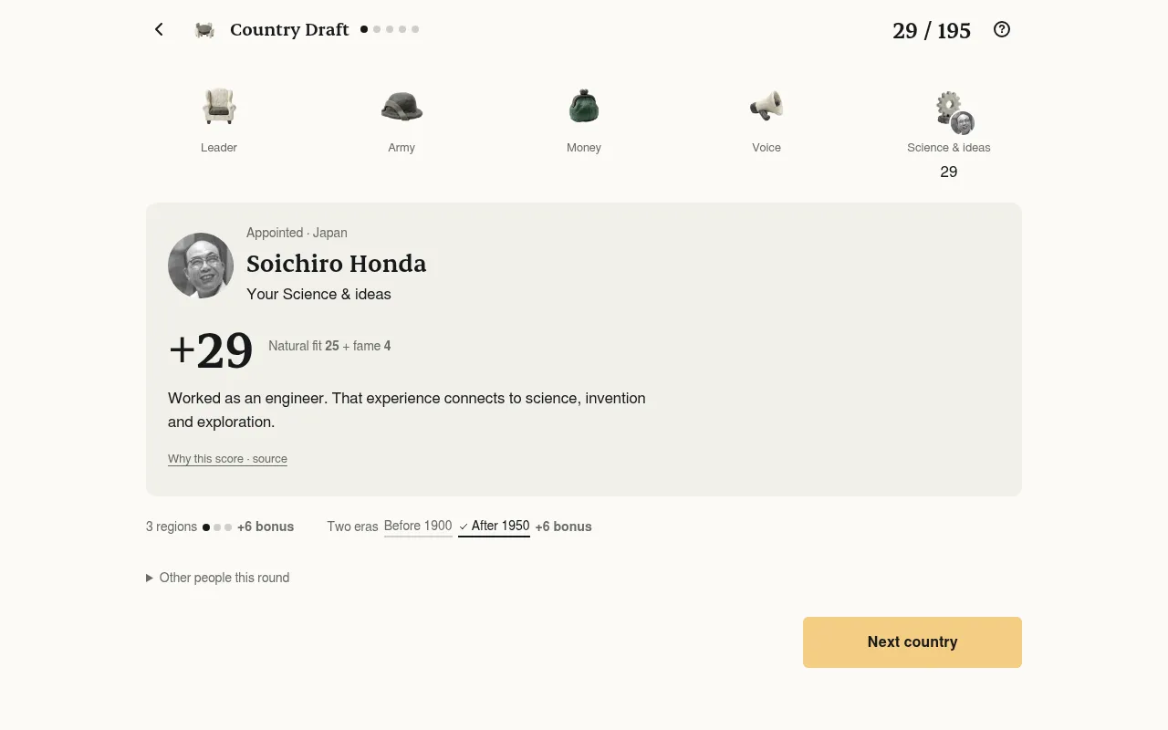
Task: Click the 'Appointed · Japan' label
Action: 297,233
